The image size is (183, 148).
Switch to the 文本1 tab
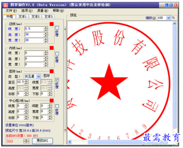tap(22, 17)
